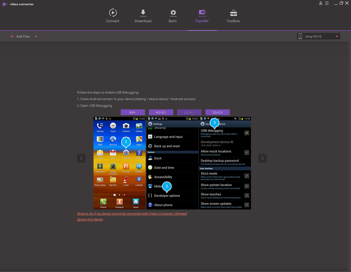This screenshot has width=351, height=272.
Task: Switch to the Download tab
Action: pos(143,16)
